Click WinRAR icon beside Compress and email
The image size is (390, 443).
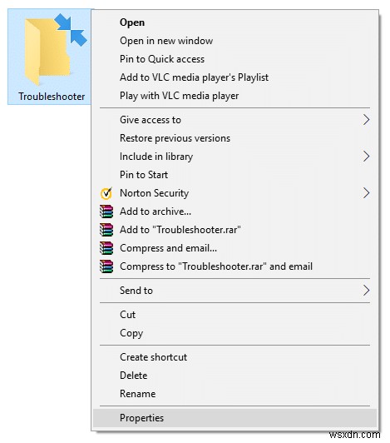point(106,248)
